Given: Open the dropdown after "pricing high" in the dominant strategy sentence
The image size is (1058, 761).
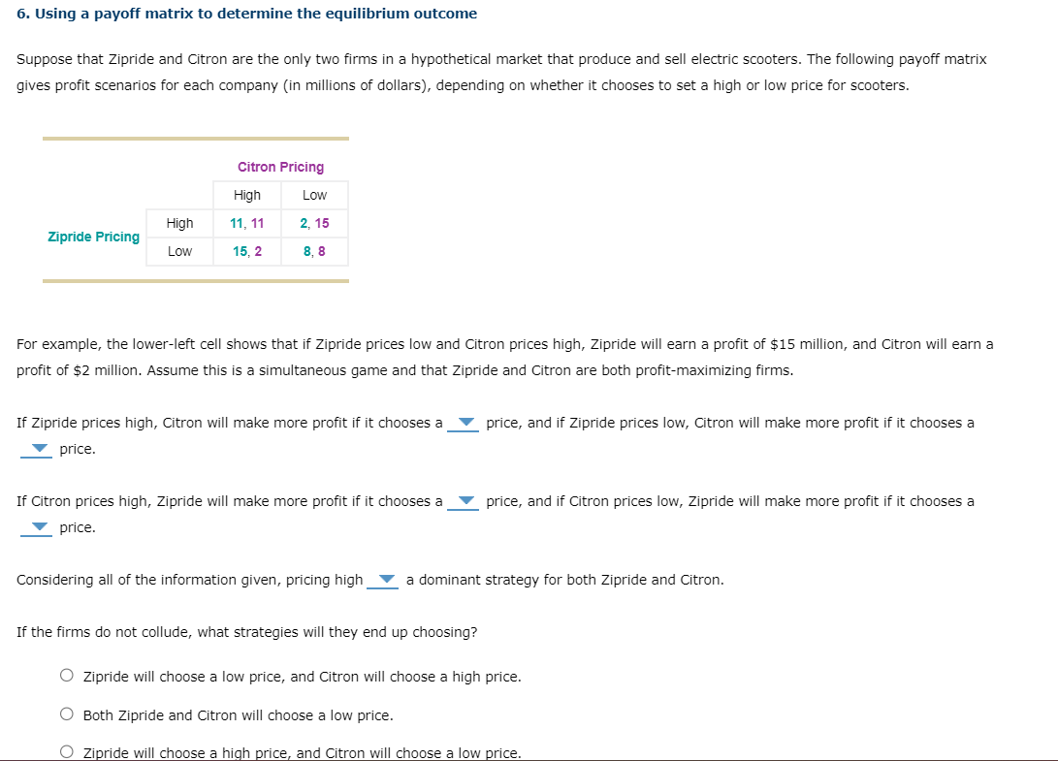Looking at the screenshot, I should (386, 580).
